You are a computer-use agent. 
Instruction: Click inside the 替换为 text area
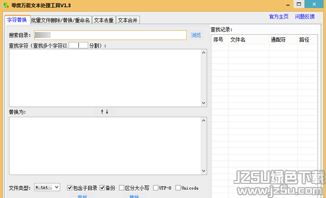[105, 146]
